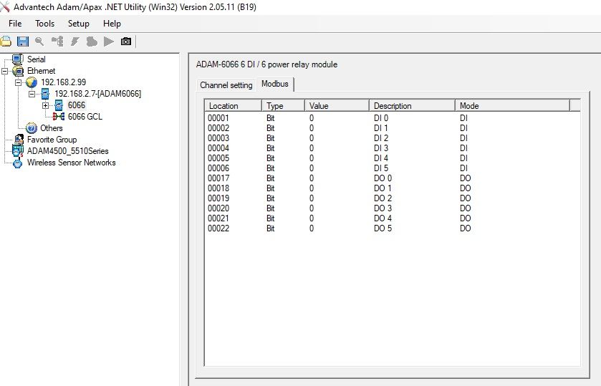Click the DO 4 description cell
Image resolution: width=601 pixels, height=386 pixels.
pyautogui.click(x=383, y=218)
